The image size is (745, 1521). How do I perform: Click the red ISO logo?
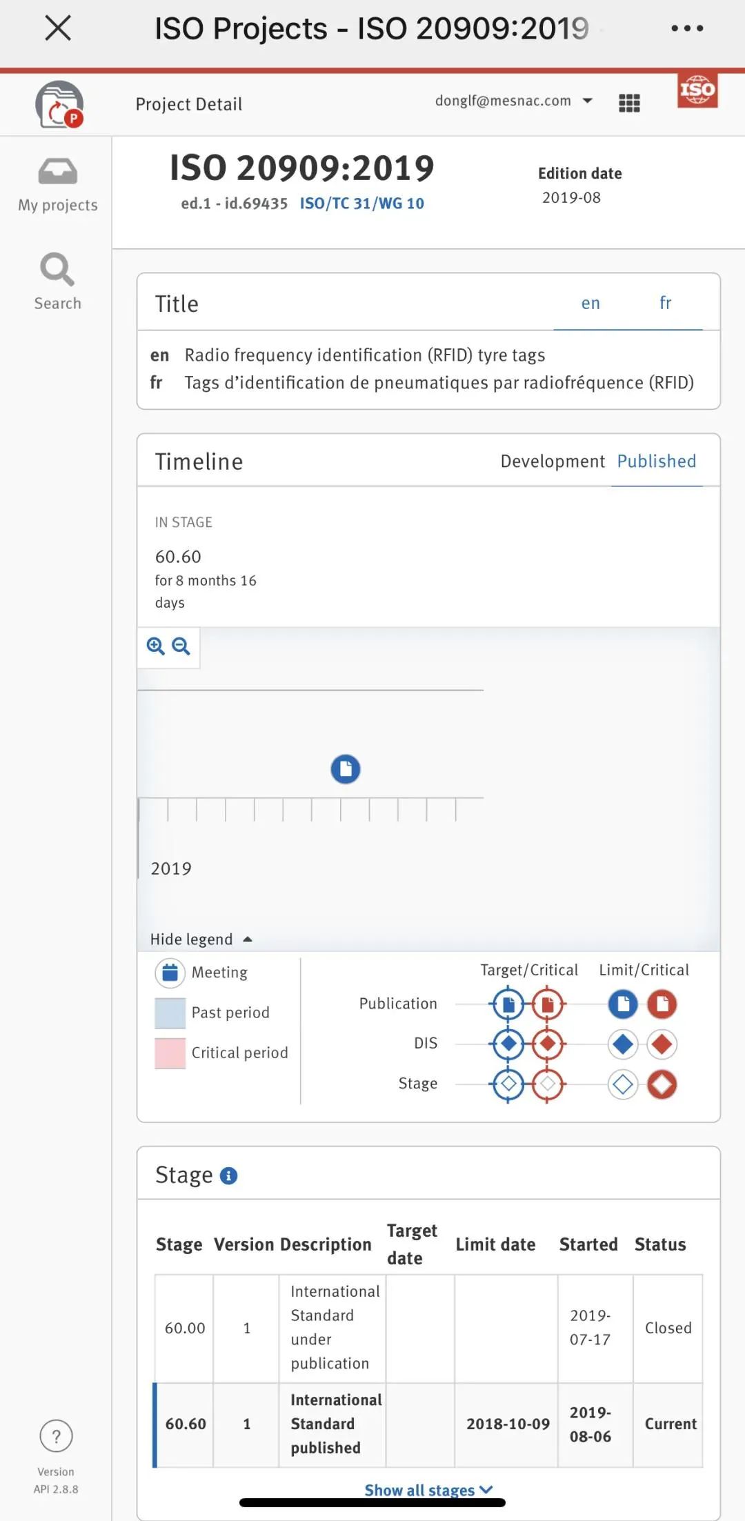[x=697, y=90]
